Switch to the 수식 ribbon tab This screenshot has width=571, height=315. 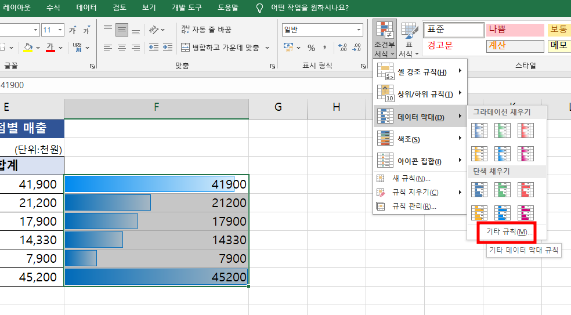(53, 8)
